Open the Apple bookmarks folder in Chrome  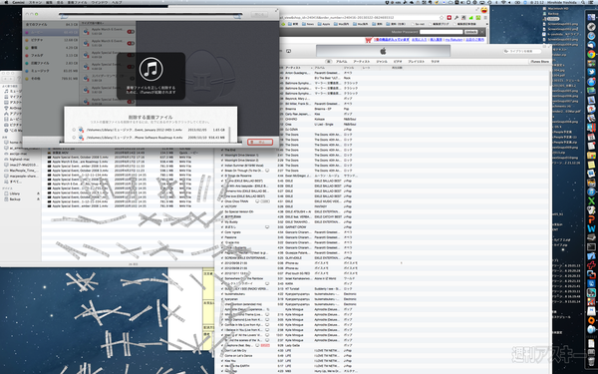pos(324,24)
